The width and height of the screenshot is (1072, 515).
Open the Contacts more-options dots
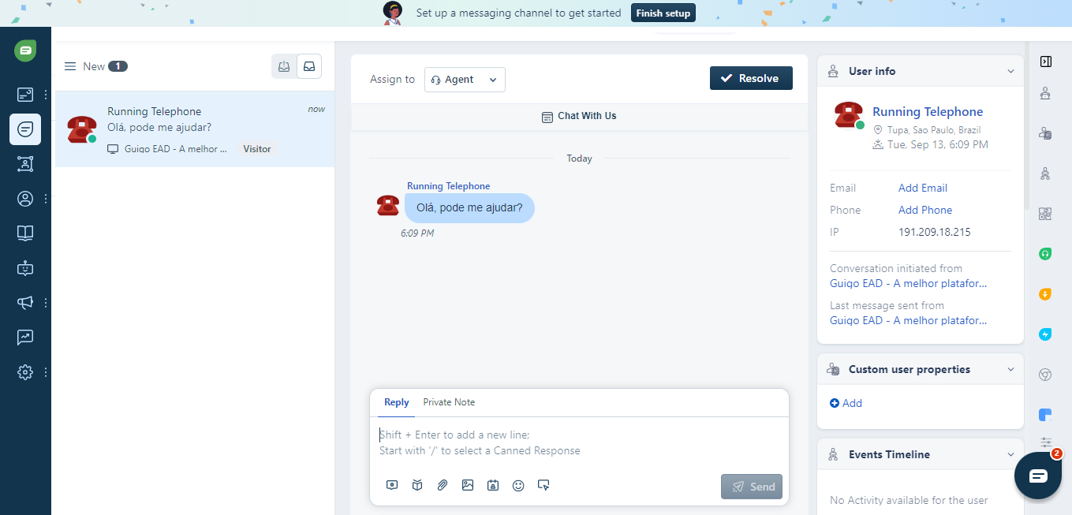coord(46,199)
